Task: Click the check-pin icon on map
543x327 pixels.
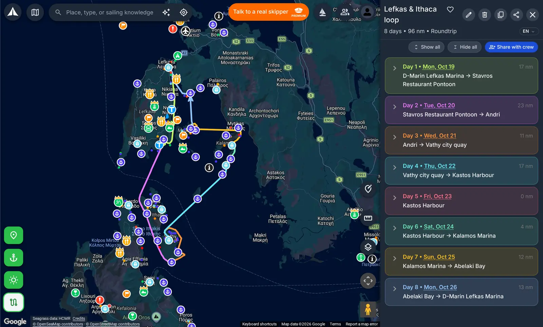Action: pyautogui.click(x=368, y=189)
